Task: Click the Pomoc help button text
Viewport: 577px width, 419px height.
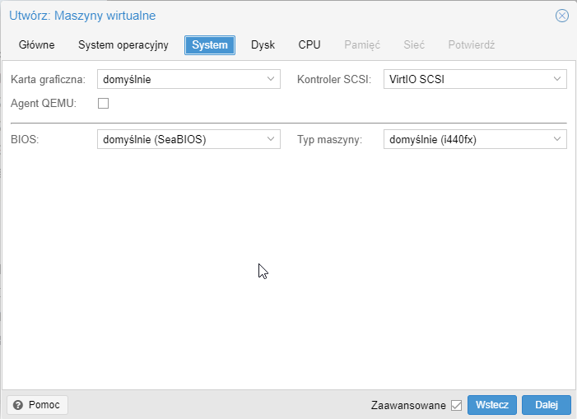Action: (x=44, y=405)
